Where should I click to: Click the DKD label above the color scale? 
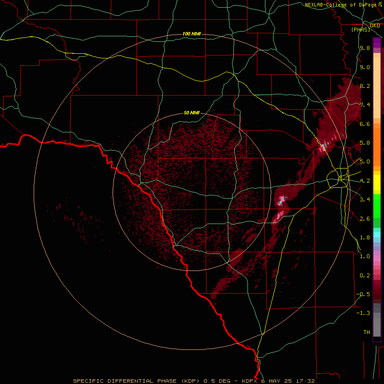[x=375, y=26]
